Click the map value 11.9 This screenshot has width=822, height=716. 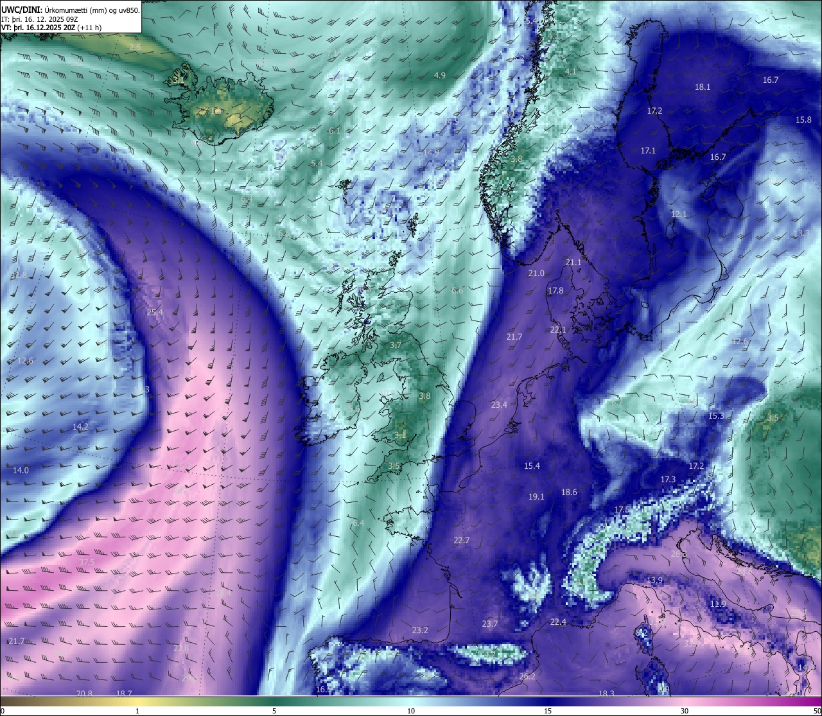[718, 604]
